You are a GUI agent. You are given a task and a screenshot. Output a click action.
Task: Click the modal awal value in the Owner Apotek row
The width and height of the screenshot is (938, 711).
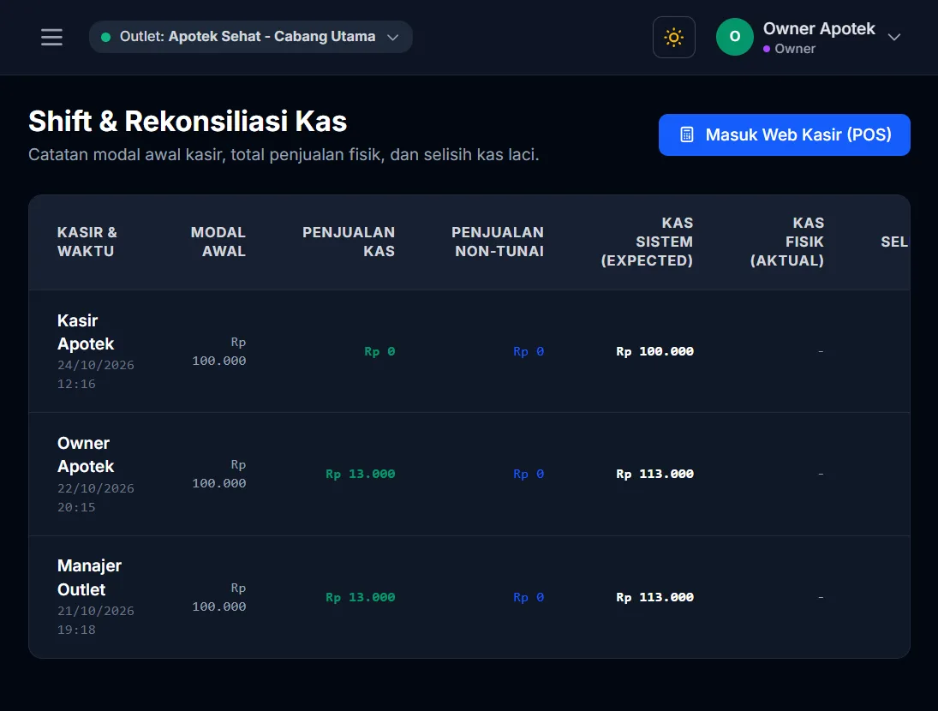tap(219, 474)
